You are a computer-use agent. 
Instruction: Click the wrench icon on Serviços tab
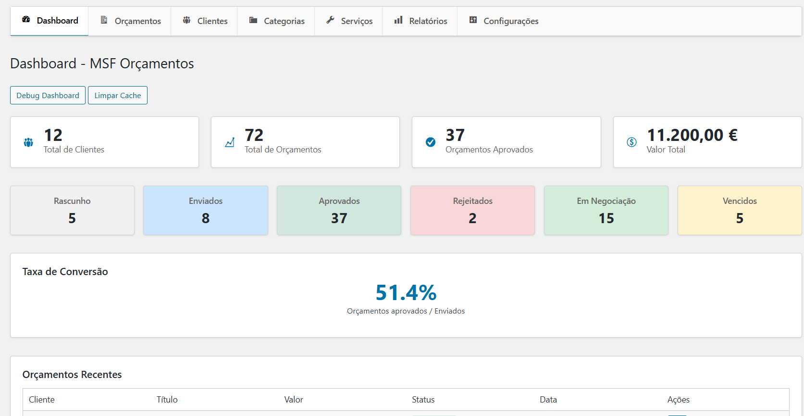coord(330,20)
